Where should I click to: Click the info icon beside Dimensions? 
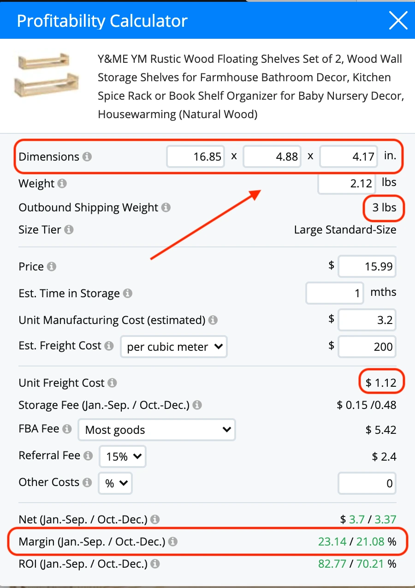coord(87,157)
